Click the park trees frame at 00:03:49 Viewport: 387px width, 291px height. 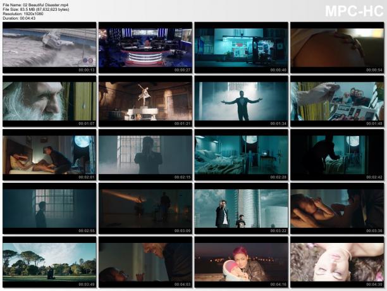(x=49, y=262)
